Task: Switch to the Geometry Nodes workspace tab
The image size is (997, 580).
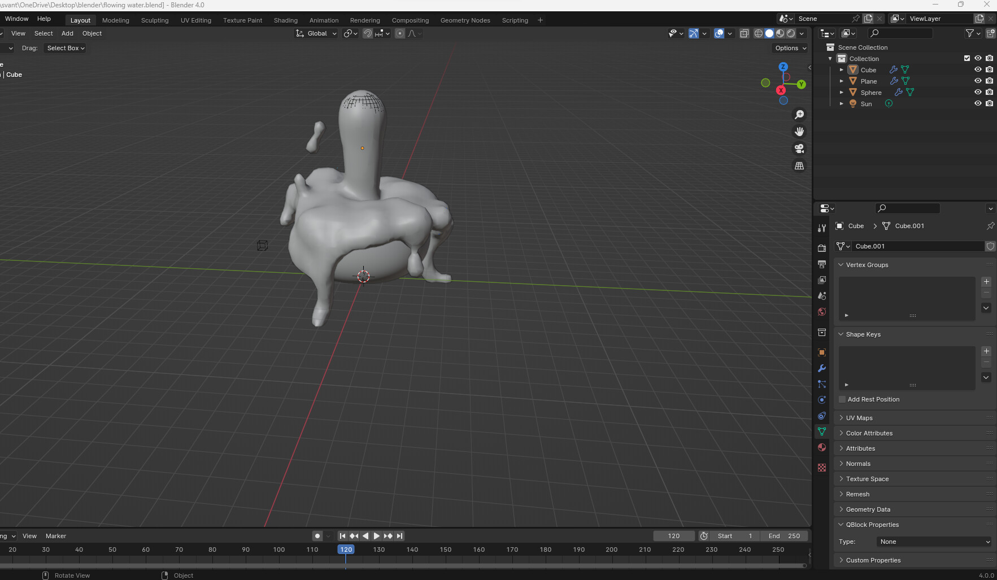Action: pyautogui.click(x=465, y=20)
